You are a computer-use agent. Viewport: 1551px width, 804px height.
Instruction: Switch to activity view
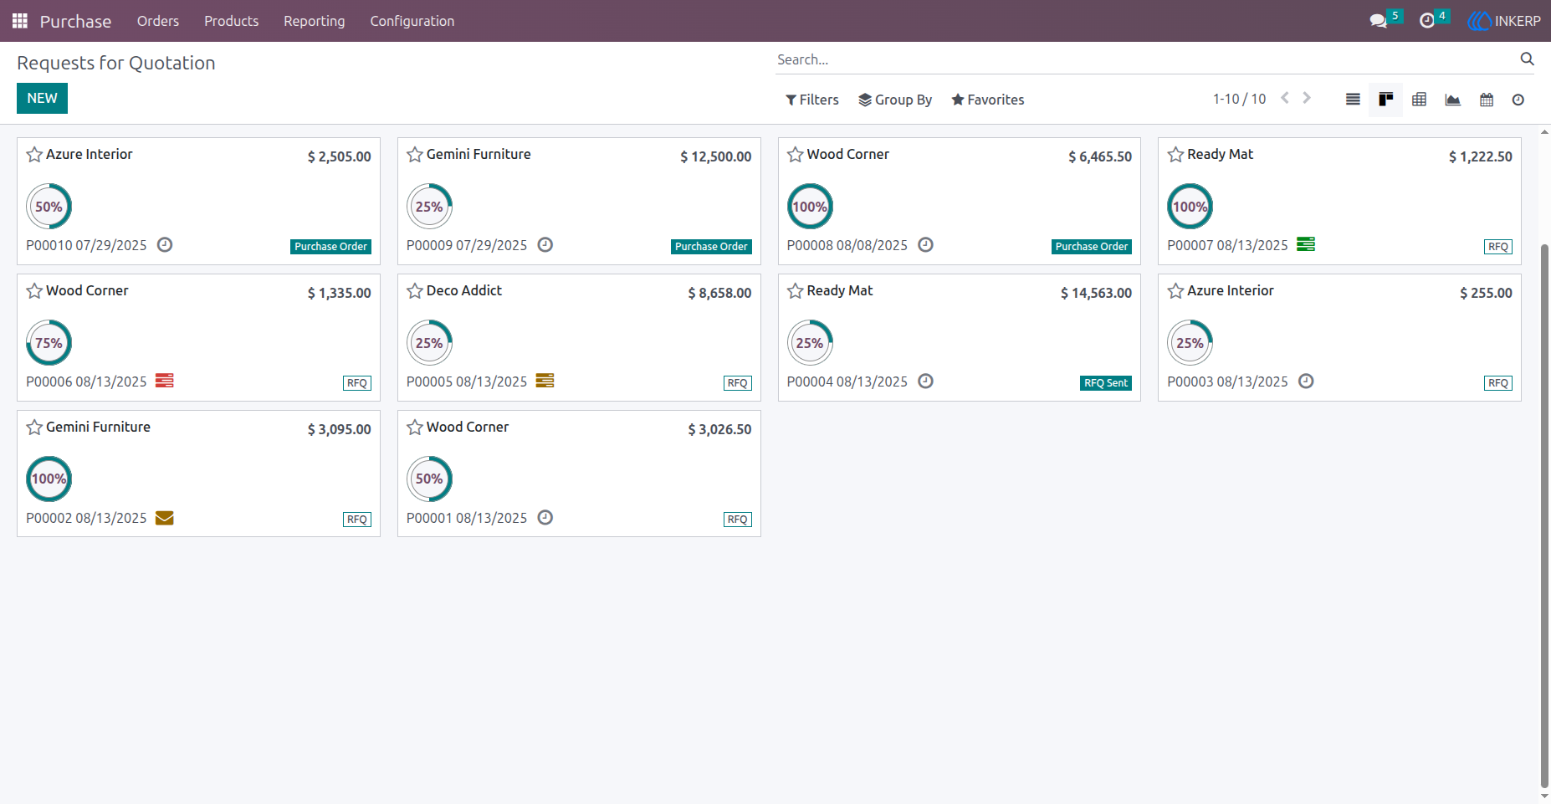tap(1518, 100)
